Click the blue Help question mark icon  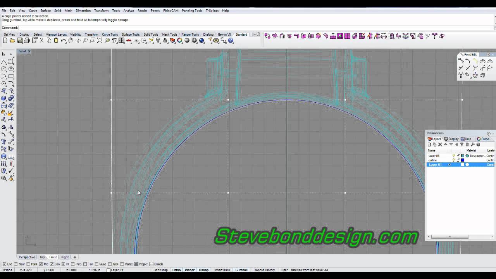[231, 40]
